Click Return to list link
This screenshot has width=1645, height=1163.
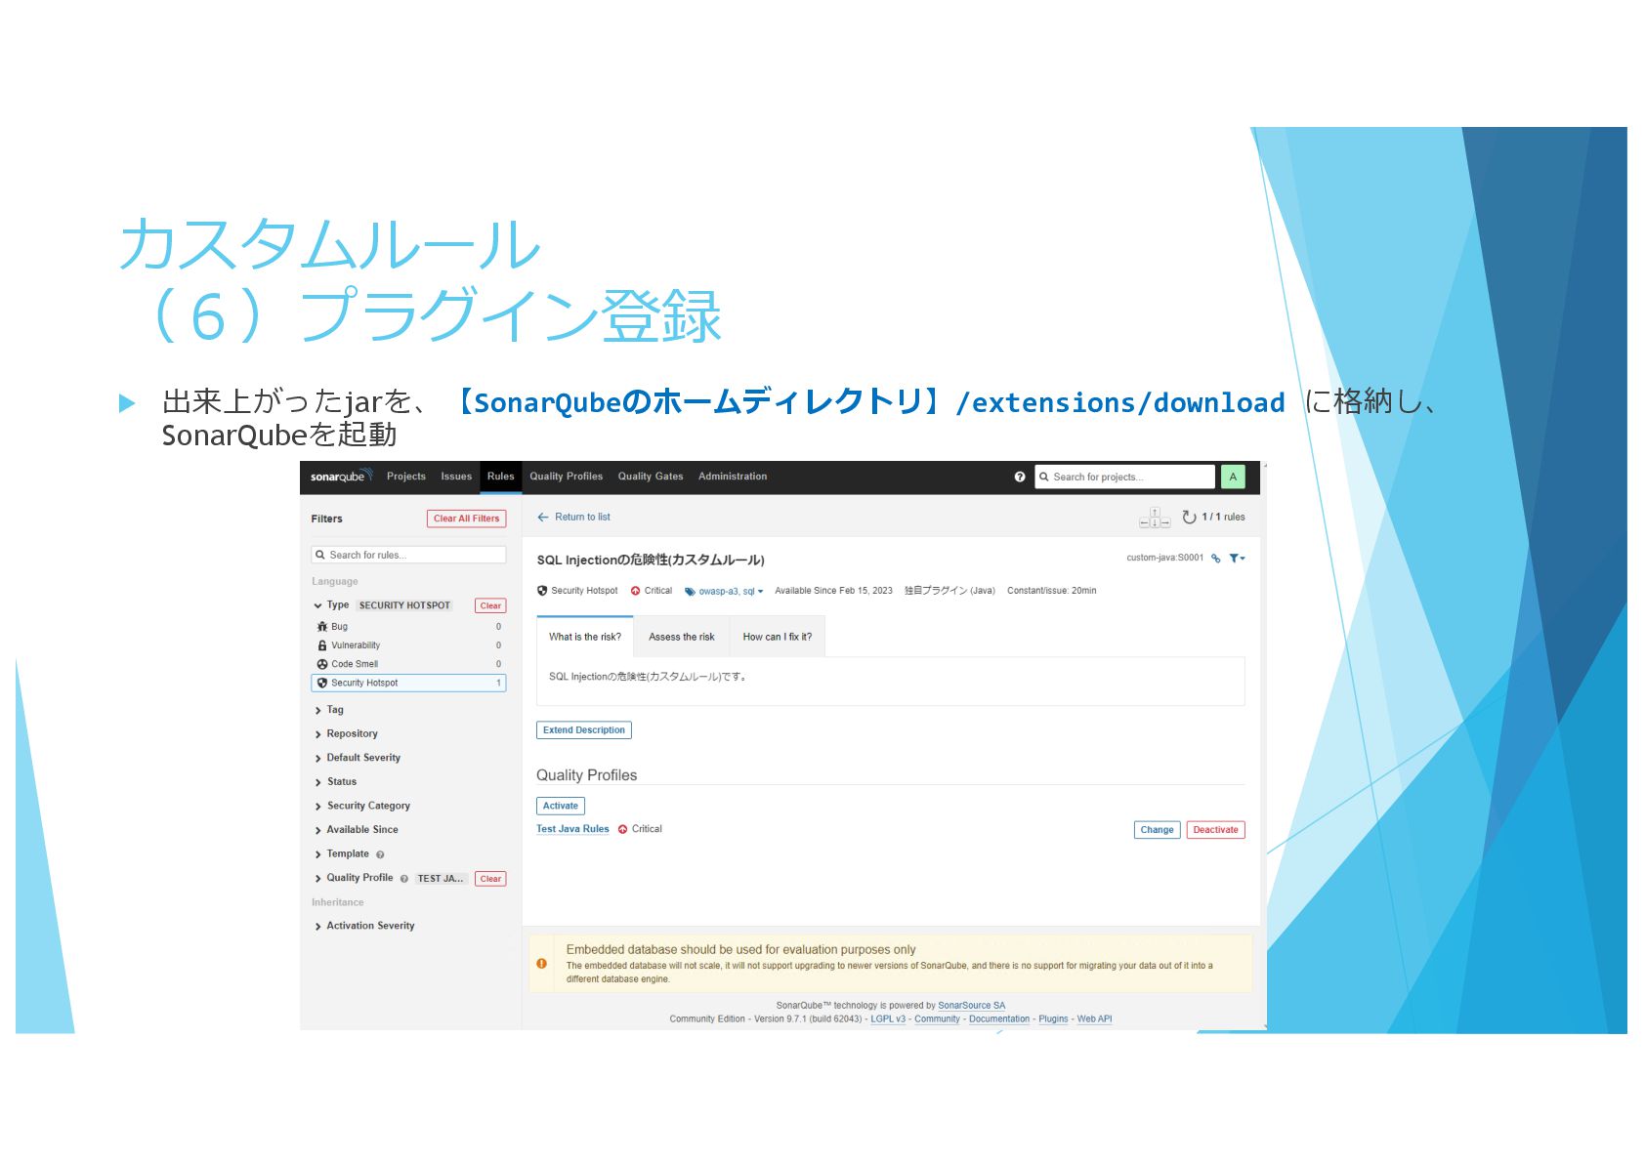[x=583, y=518]
